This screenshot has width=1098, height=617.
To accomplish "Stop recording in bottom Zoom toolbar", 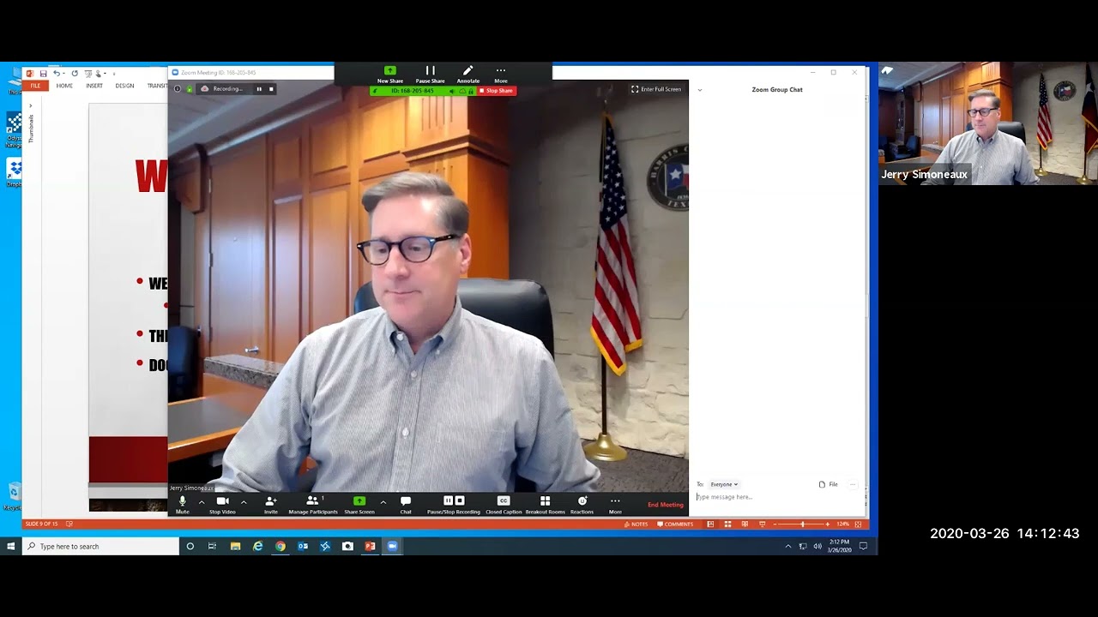I will click(460, 500).
